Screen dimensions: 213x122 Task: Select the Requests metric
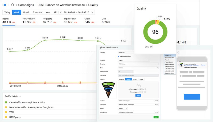click(x=50, y=21)
